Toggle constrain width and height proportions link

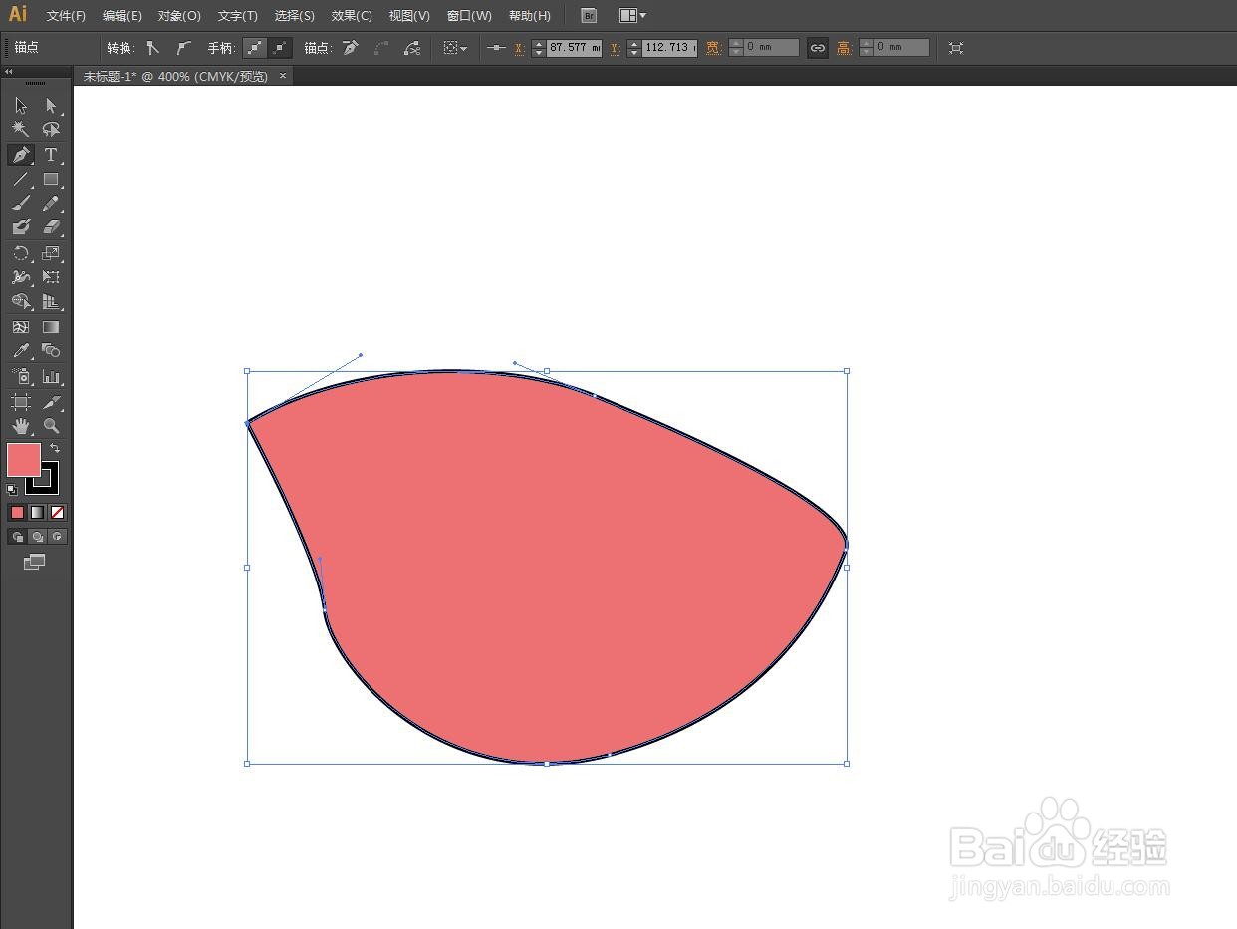[x=817, y=48]
